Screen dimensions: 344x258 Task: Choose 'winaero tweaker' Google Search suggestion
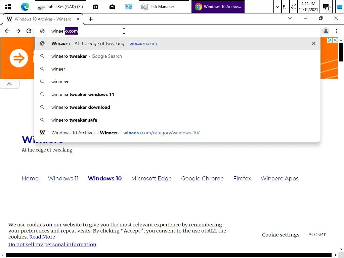coord(177,56)
